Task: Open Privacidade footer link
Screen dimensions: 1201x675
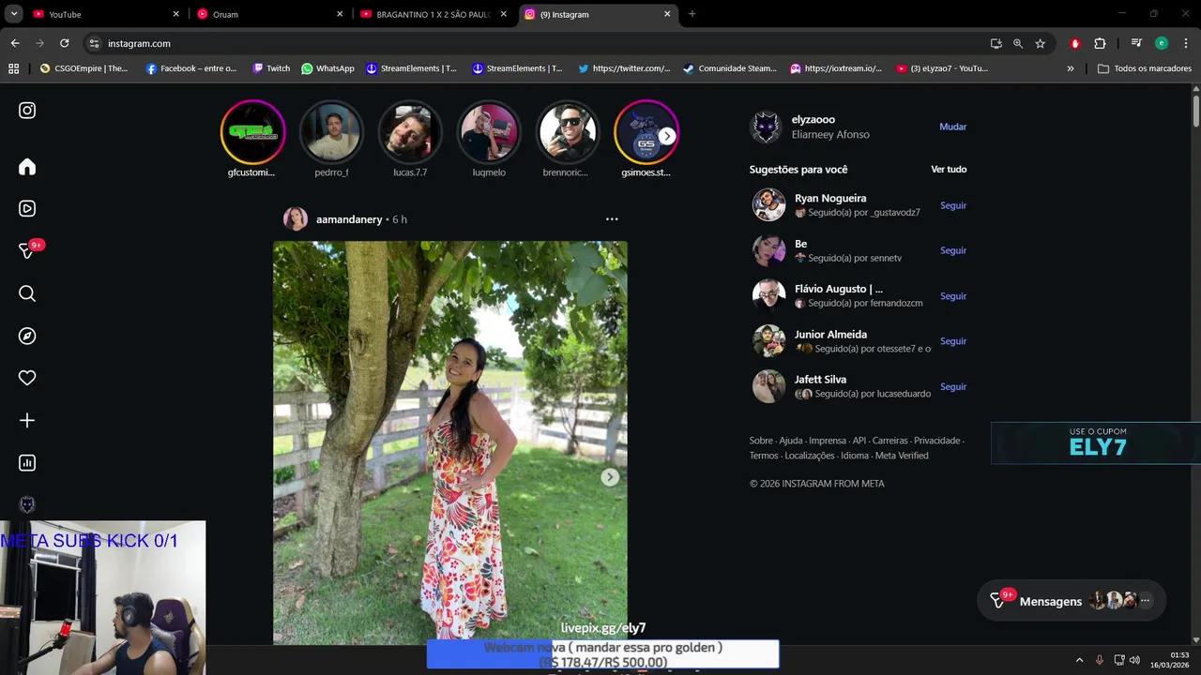Action: pyautogui.click(x=936, y=441)
